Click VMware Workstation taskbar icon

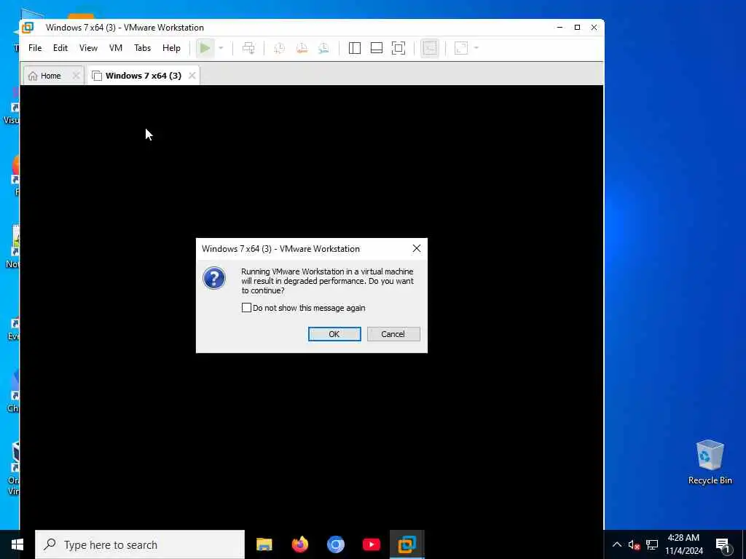(407, 544)
